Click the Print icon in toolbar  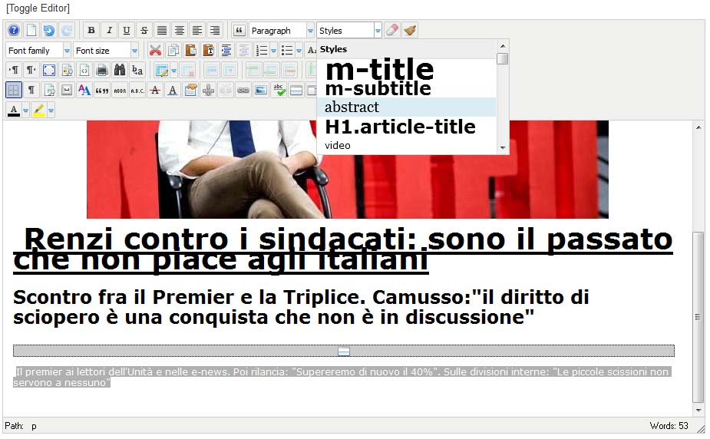click(102, 71)
